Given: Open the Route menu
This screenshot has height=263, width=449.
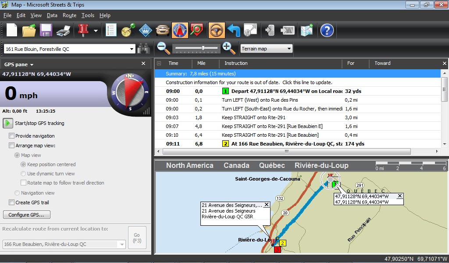Looking at the screenshot, I should [x=70, y=15].
